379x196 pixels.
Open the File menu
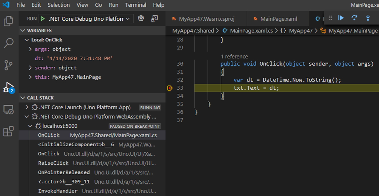21,5
